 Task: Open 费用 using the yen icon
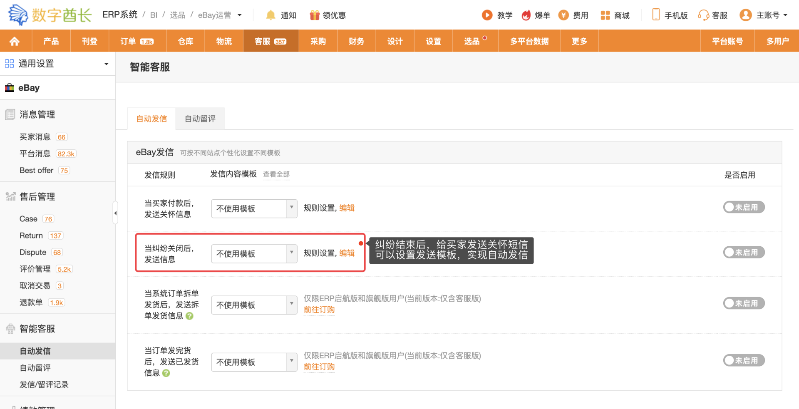point(563,15)
